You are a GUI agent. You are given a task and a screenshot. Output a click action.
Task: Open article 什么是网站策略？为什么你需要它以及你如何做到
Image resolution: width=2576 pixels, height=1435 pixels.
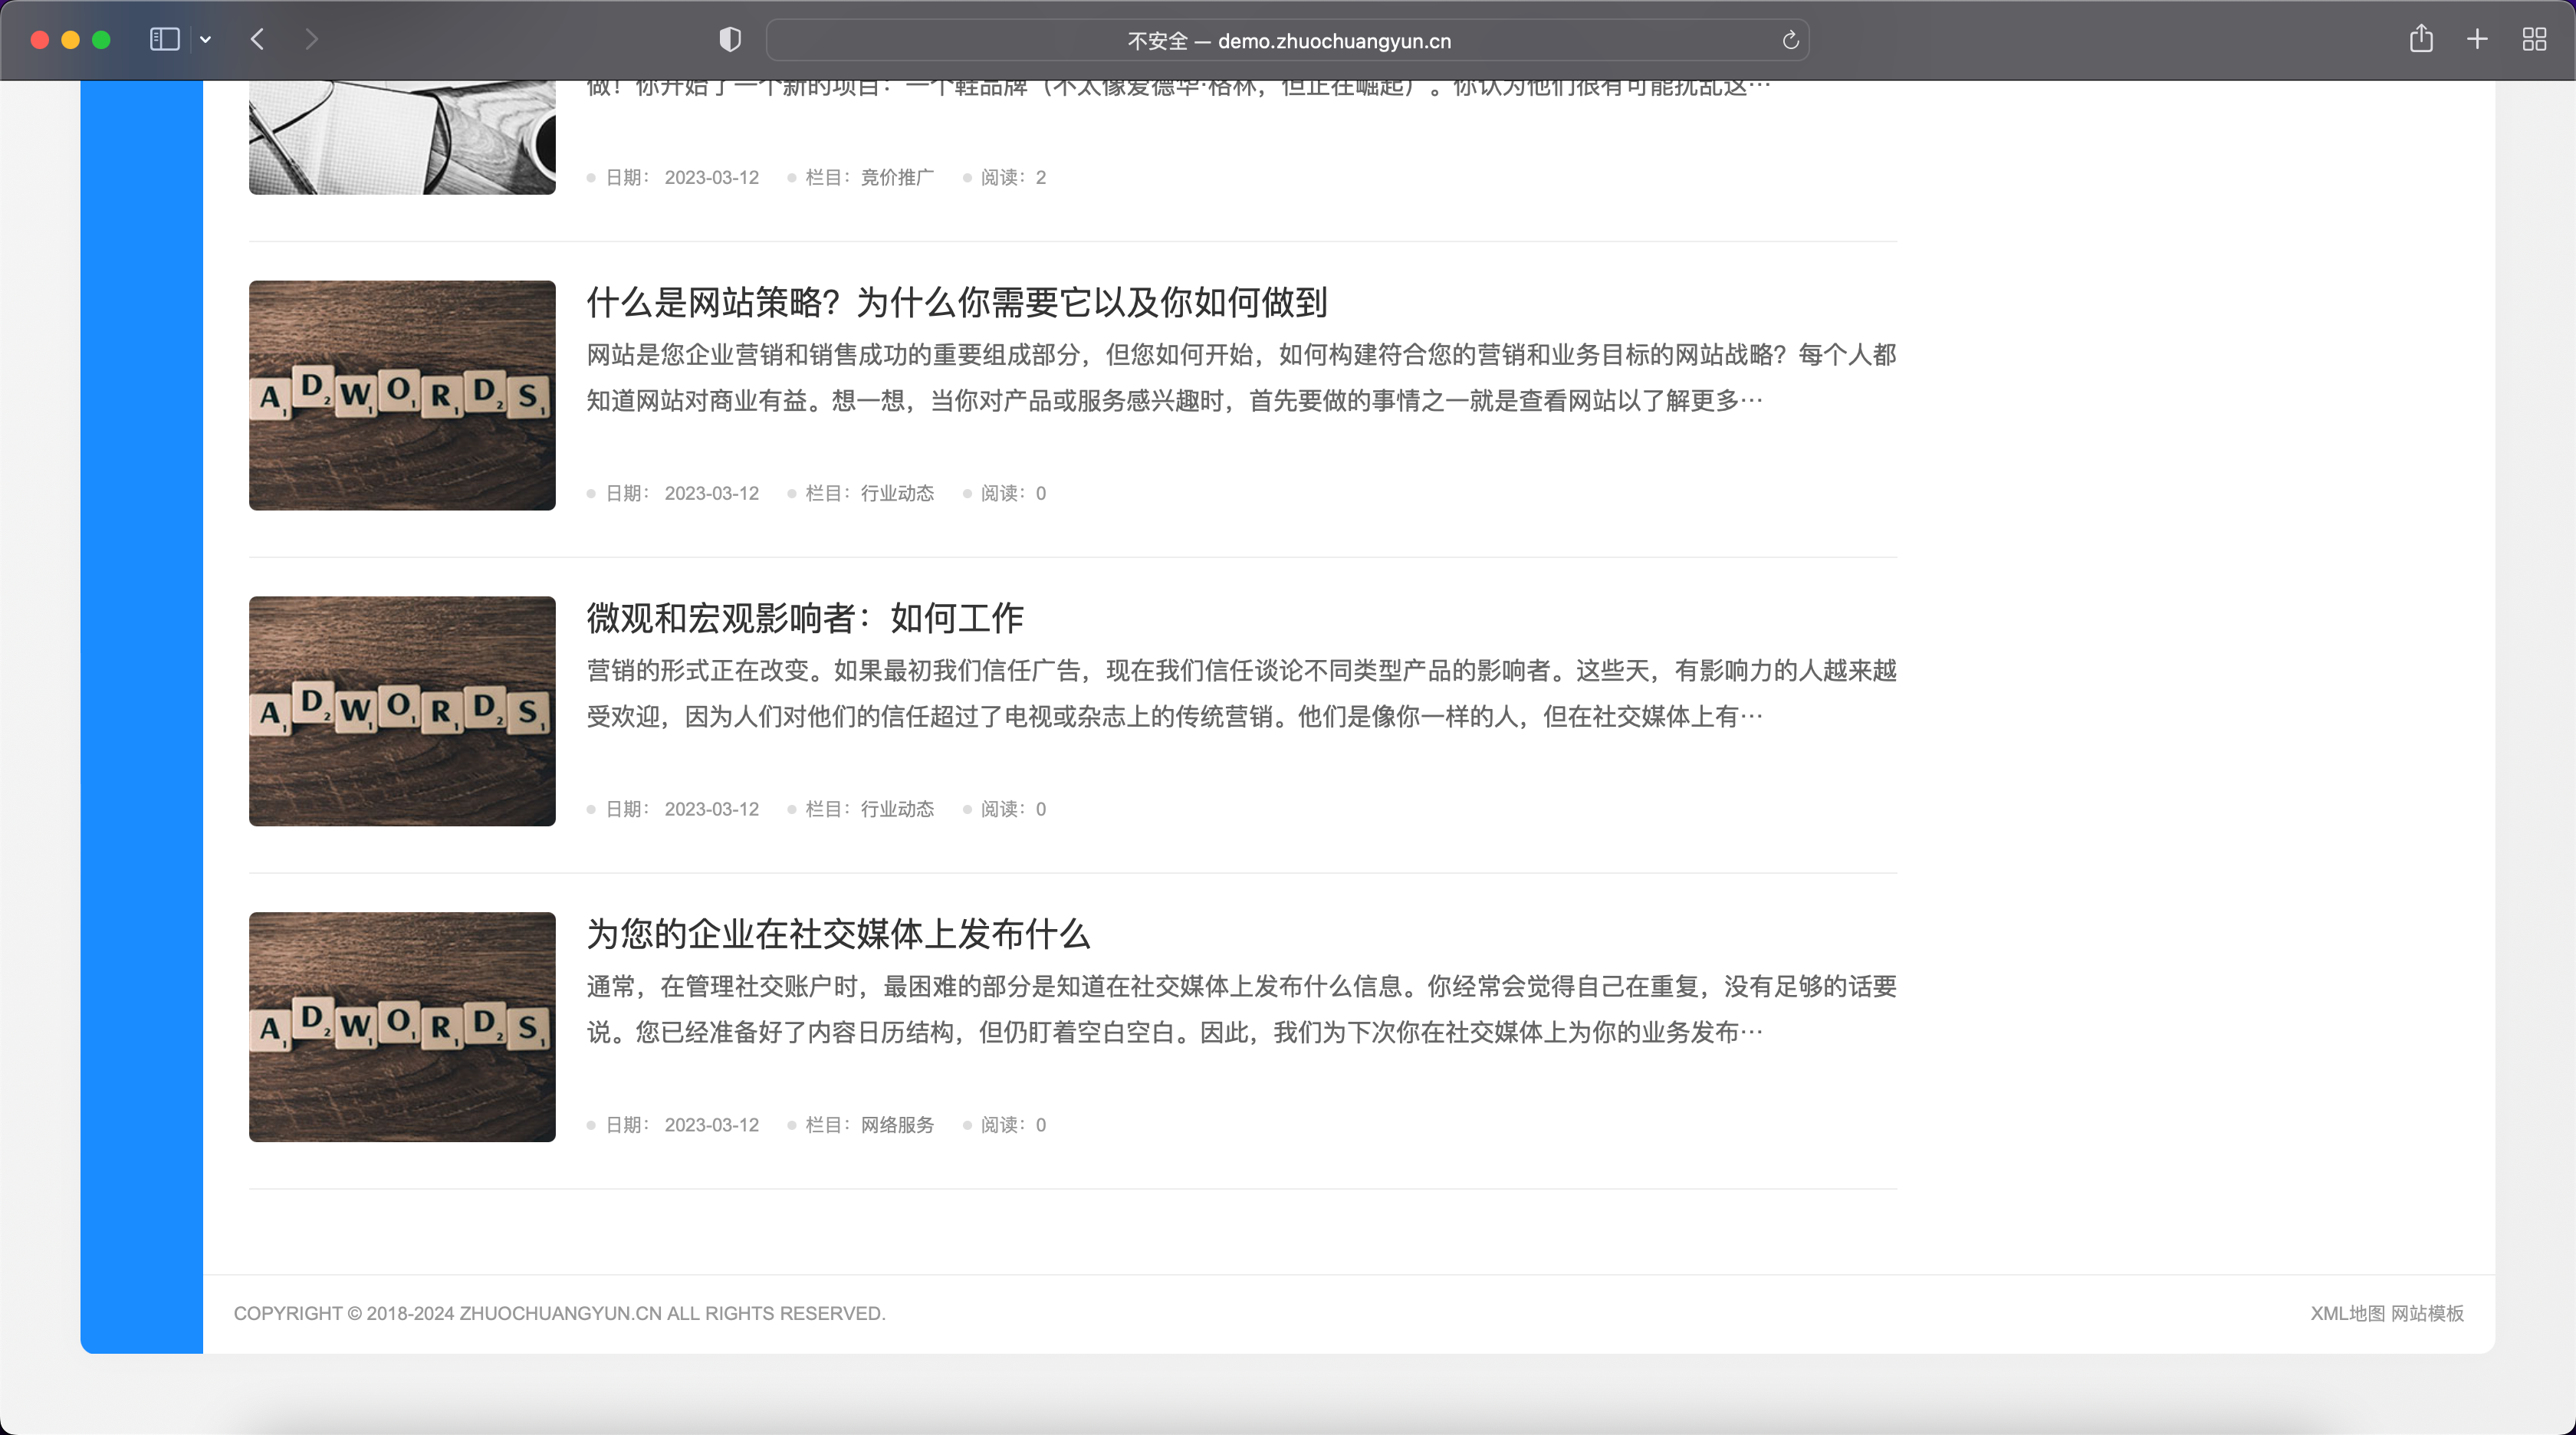pyautogui.click(x=956, y=302)
